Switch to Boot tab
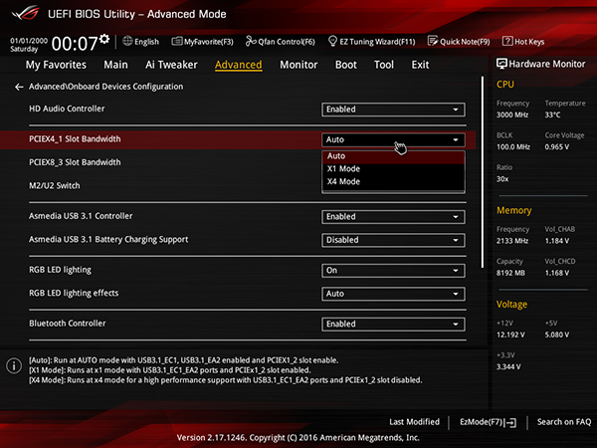 346,65
